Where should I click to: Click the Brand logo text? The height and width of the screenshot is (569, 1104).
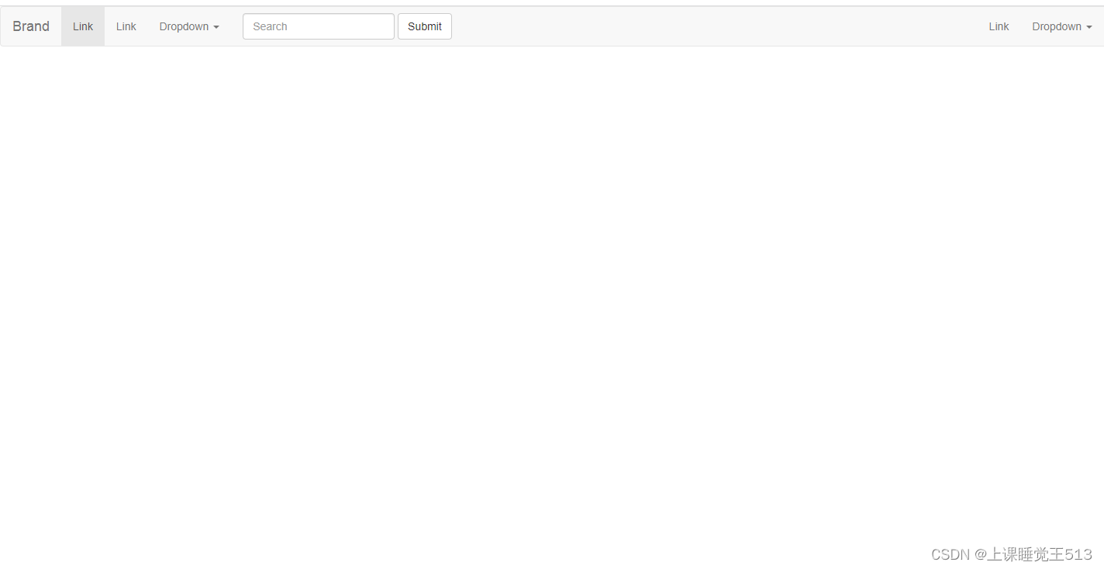coord(31,26)
